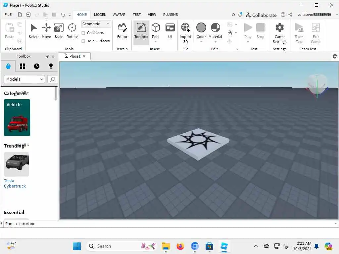Open Firefox from the taskbar
This screenshot has width=339, height=254.
click(180, 246)
